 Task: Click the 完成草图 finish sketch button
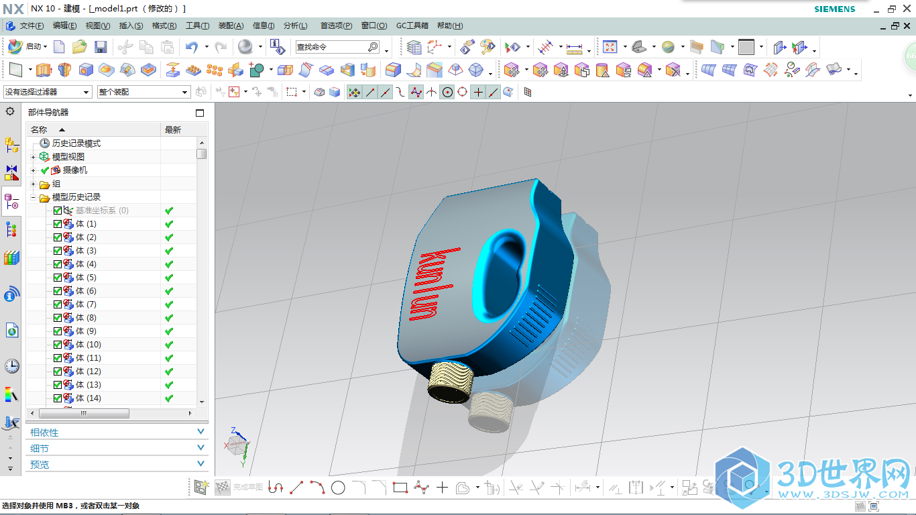[x=240, y=488]
